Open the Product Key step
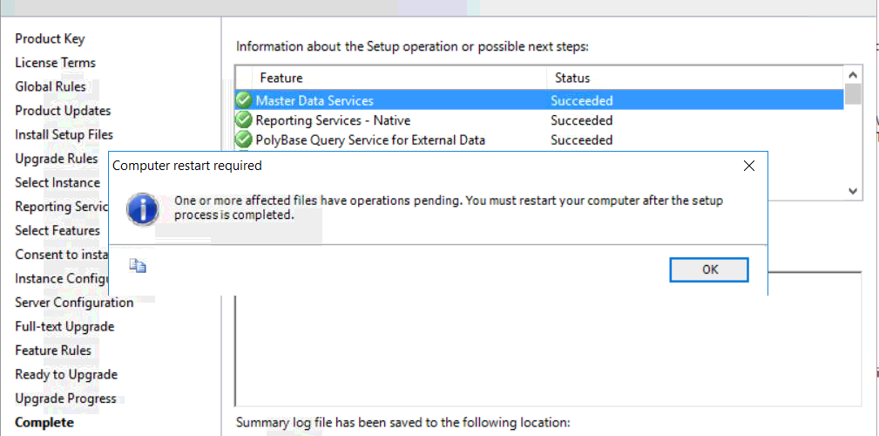This screenshot has height=436, width=879. (x=50, y=38)
